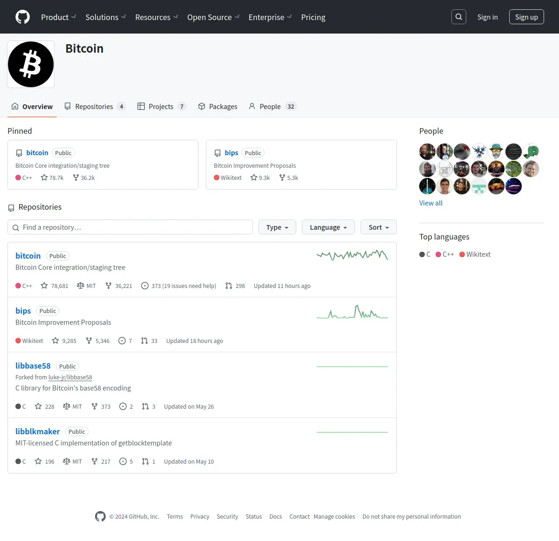Open the Privacy footer link

pos(200,516)
